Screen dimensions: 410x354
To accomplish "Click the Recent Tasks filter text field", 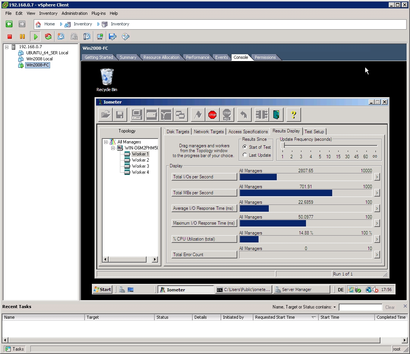I will [360, 307].
